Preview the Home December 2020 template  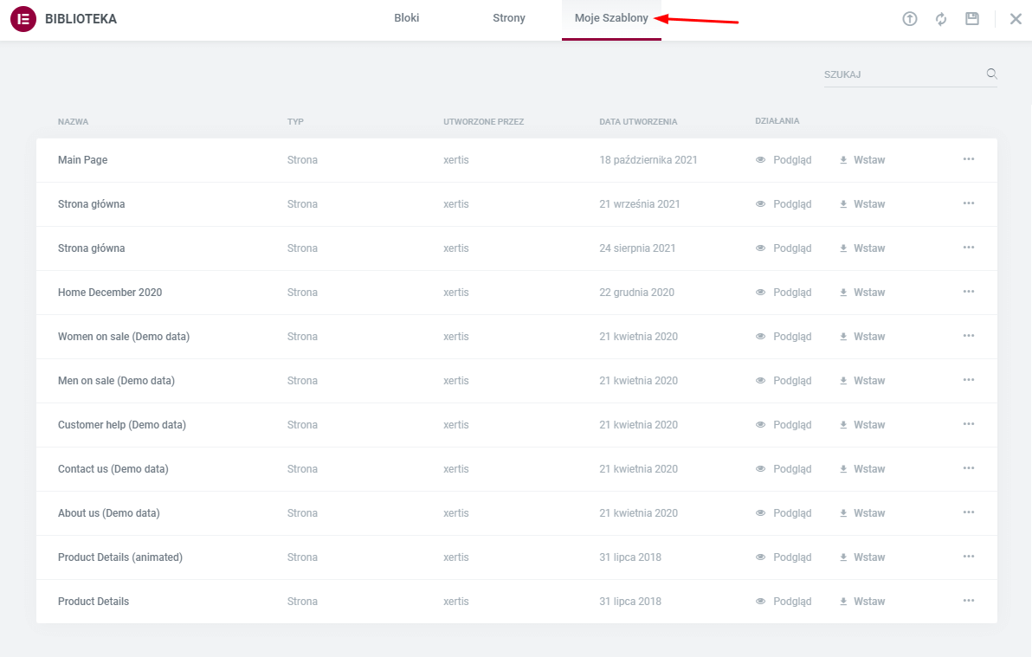coord(784,293)
